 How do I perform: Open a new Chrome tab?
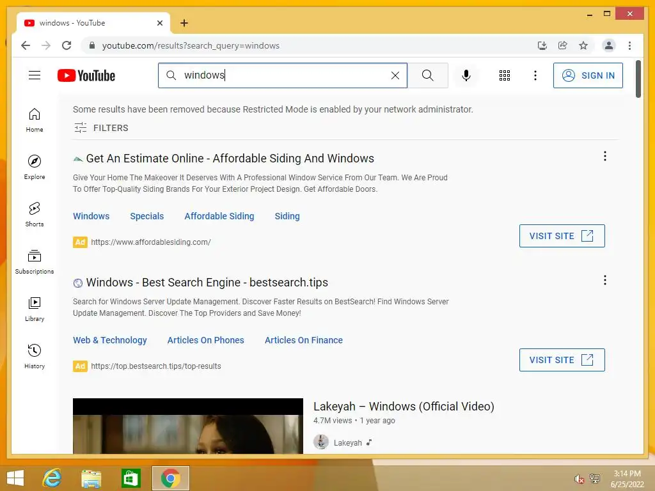click(x=184, y=23)
